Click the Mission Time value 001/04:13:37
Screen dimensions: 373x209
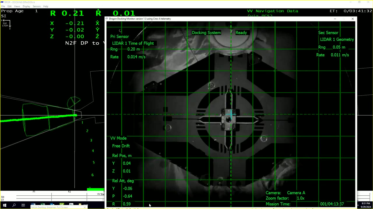click(x=332, y=204)
